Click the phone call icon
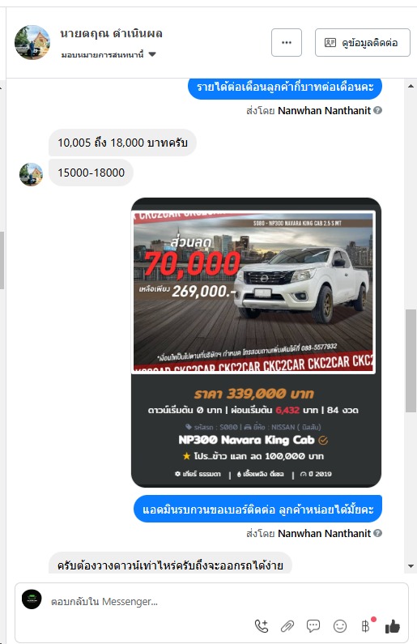The width and height of the screenshot is (417, 644). 262,626
